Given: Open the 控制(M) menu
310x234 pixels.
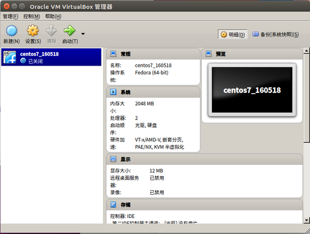Looking at the screenshot, I should [x=32, y=16].
